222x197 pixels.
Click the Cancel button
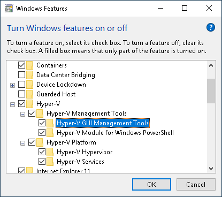click(196, 185)
